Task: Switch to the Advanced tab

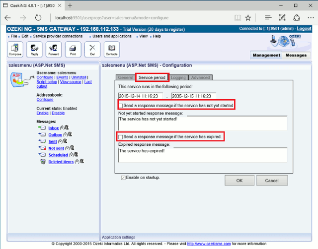Action: click(200, 77)
